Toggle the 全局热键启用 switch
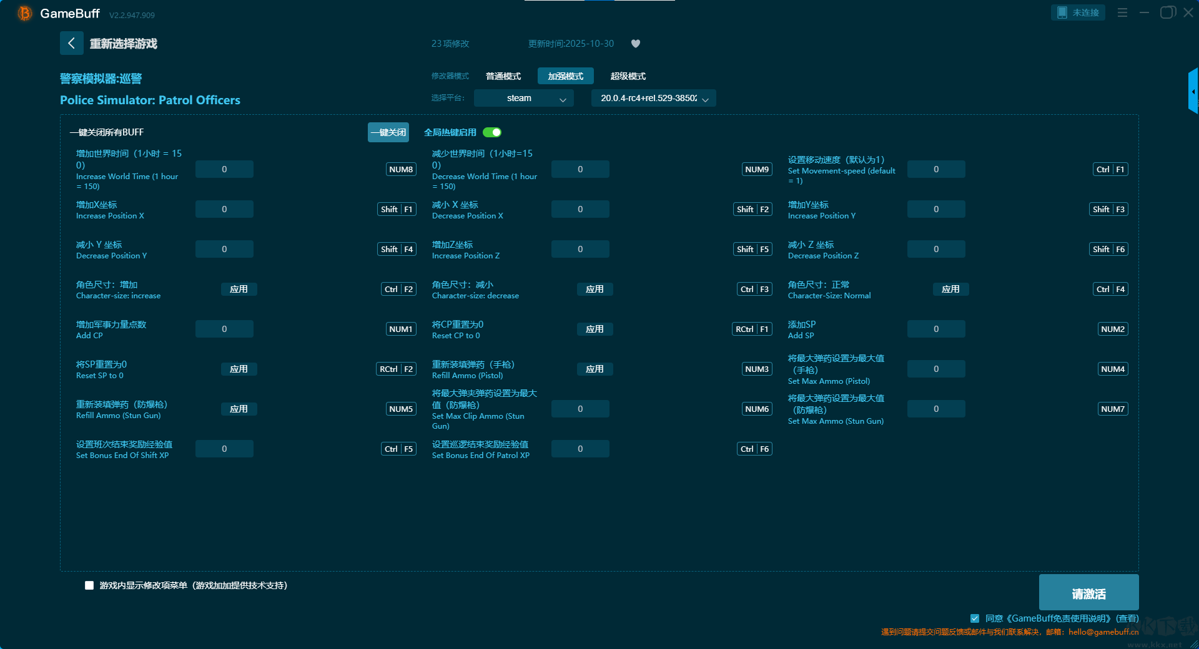 492,132
